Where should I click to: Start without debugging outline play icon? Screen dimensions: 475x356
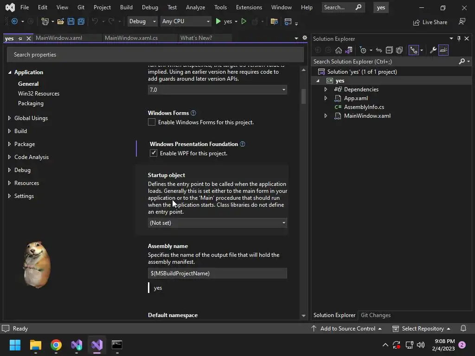click(x=244, y=21)
